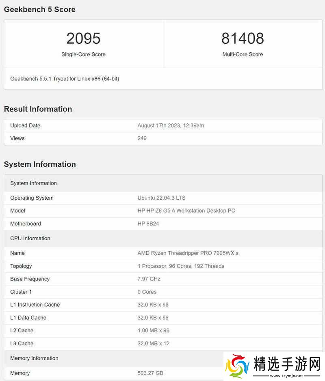Click the 7.97 GHz base frequency value
The height and width of the screenshot is (381, 325).
pyautogui.click(x=149, y=279)
